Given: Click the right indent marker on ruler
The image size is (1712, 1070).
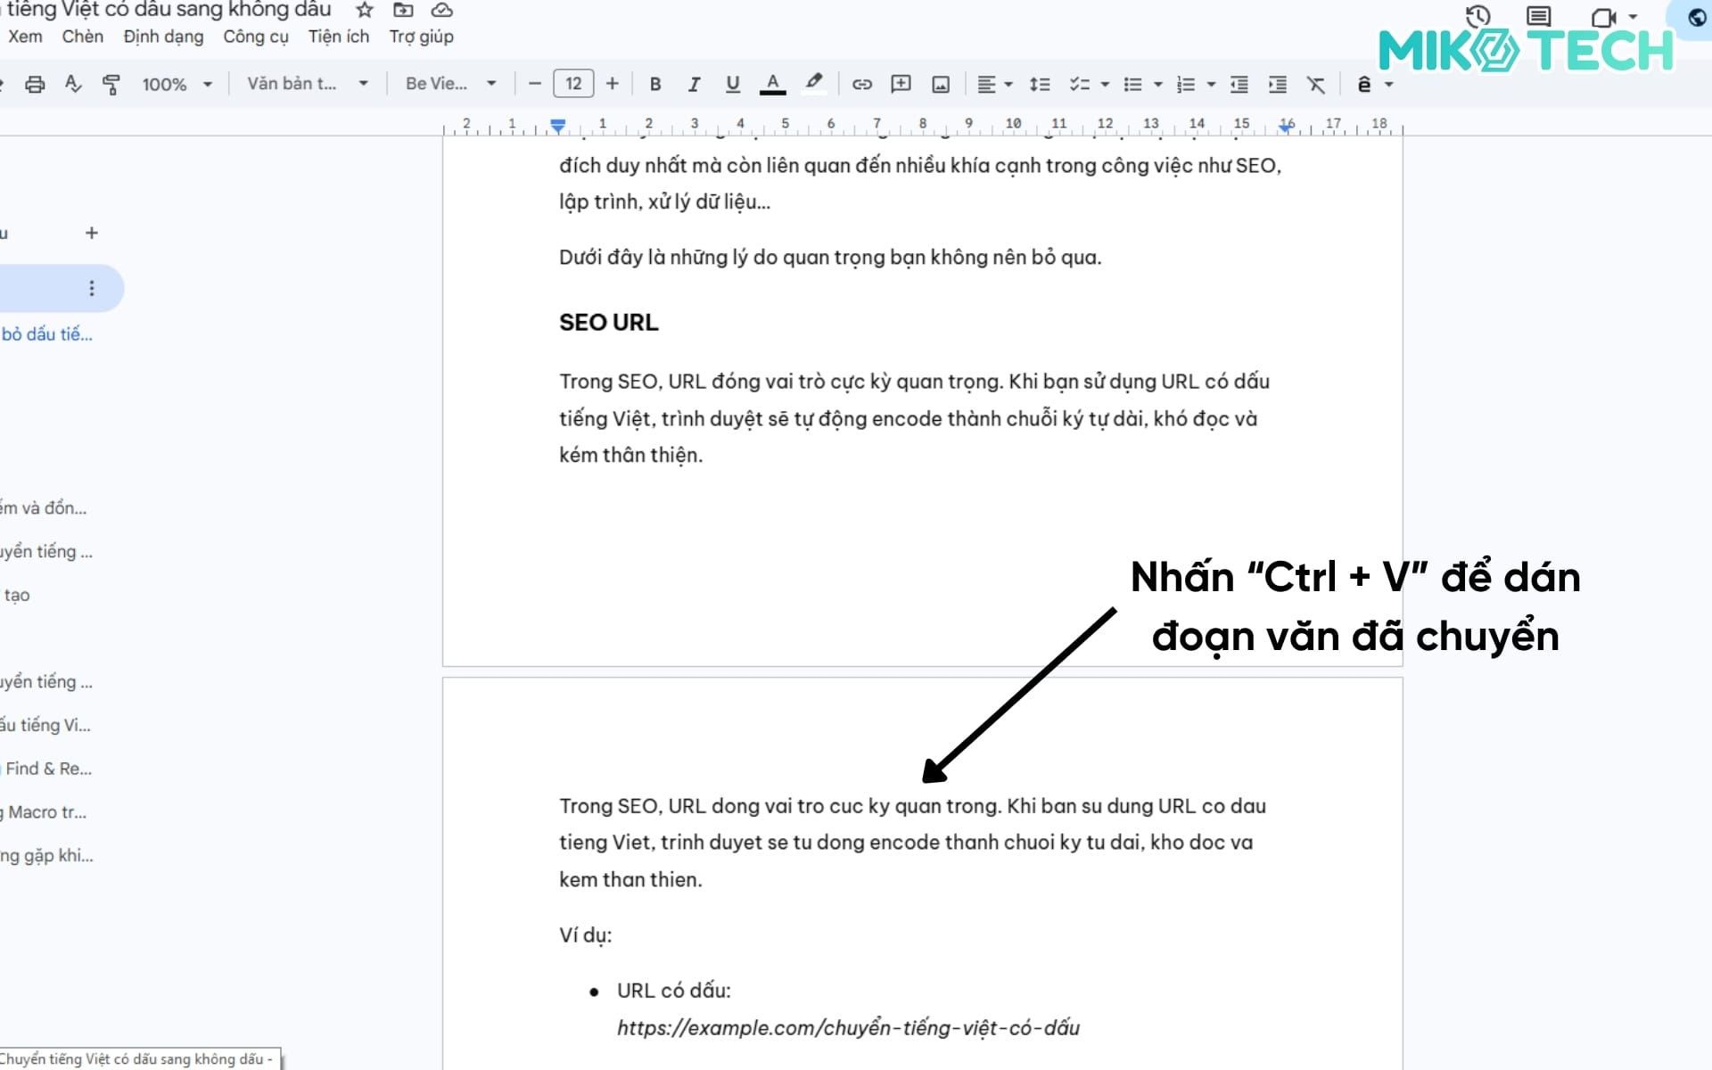Looking at the screenshot, I should pos(1286,128).
